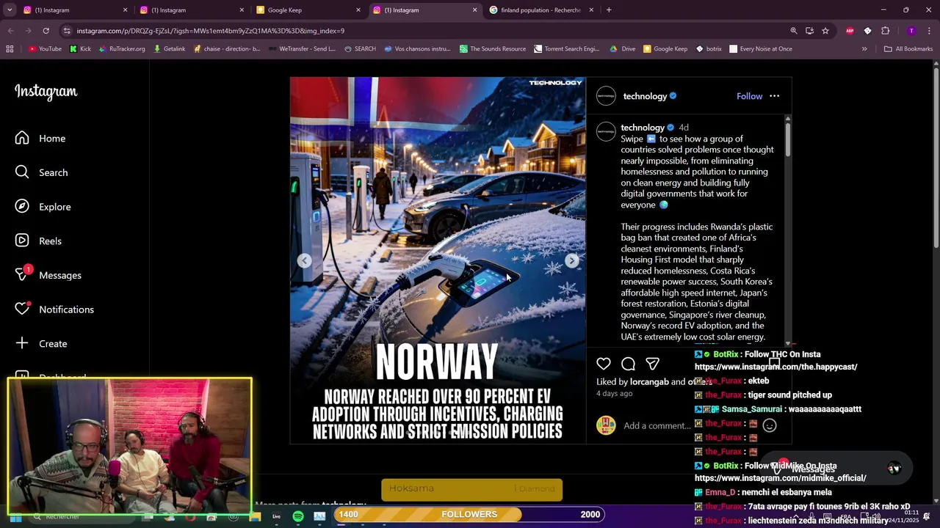Bookmark this page with the star
The image size is (940, 528).
coord(825,31)
